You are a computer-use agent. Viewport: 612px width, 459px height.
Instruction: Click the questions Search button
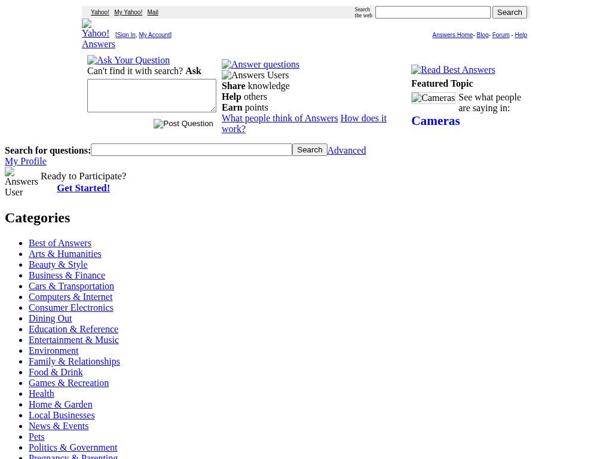click(310, 150)
